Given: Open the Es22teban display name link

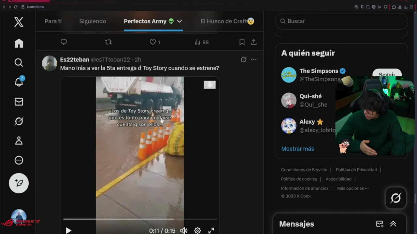Looking at the screenshot, I should (75, 59).
